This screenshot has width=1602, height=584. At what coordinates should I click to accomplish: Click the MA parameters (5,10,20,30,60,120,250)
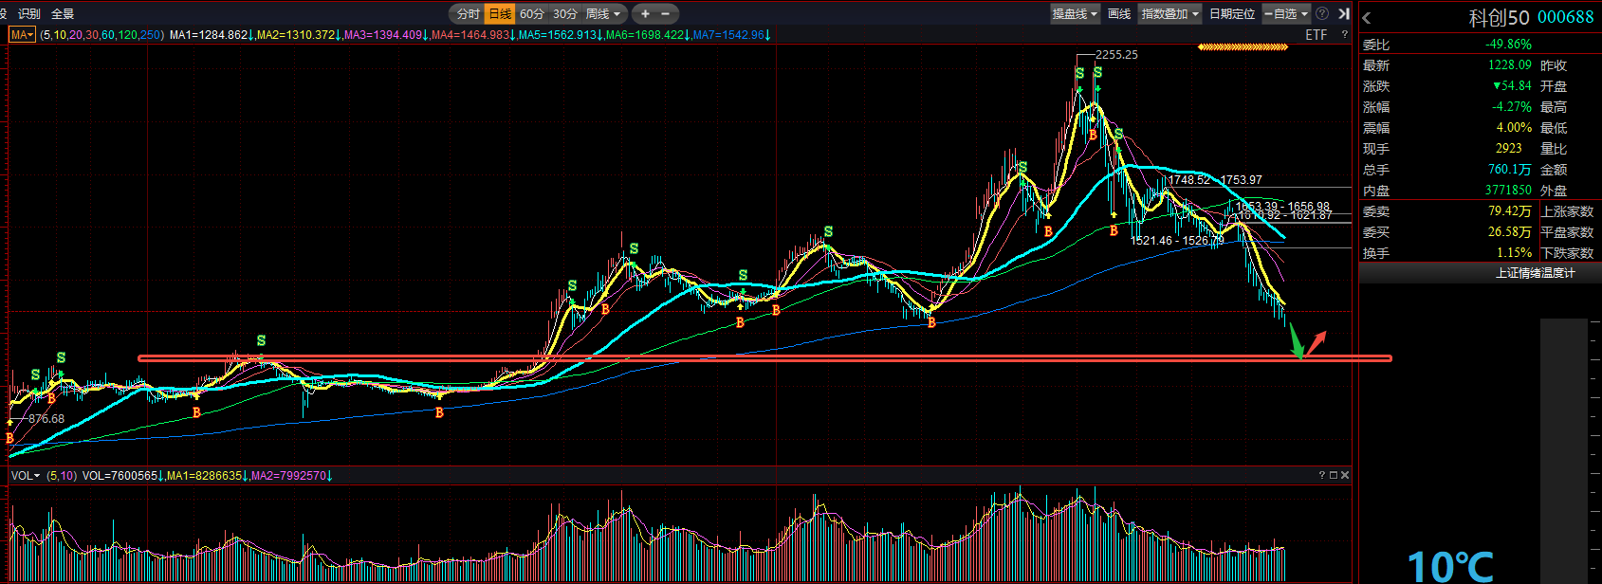[x=102, y=35]
